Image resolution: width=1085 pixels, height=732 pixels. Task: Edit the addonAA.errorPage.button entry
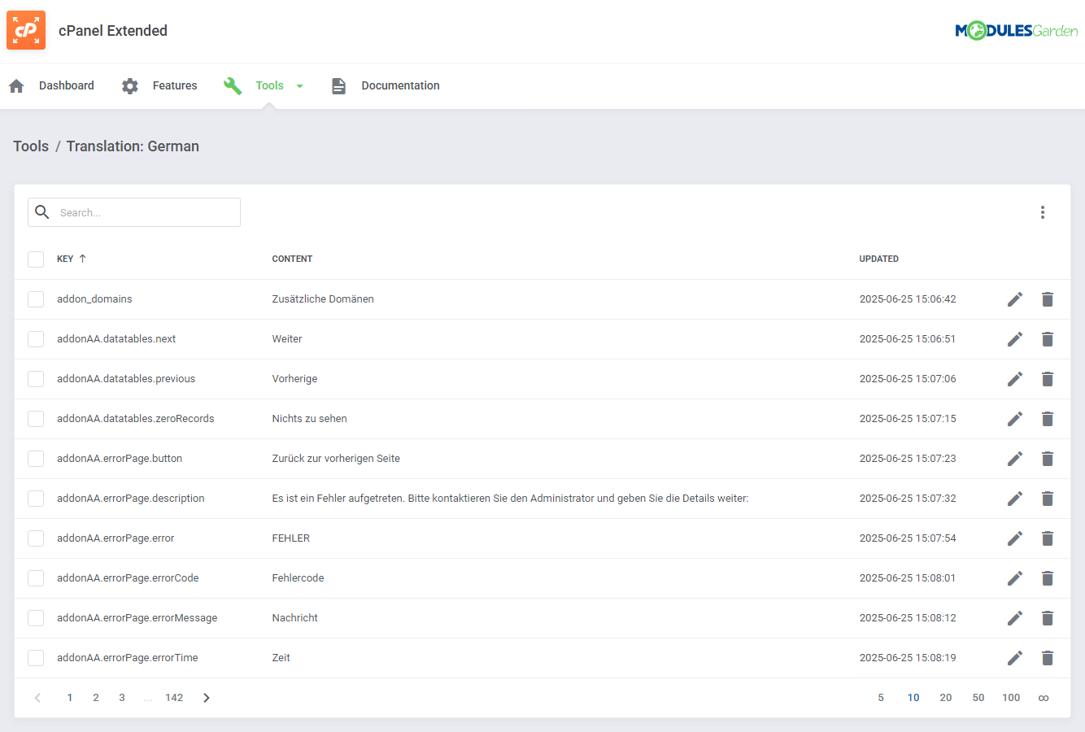[x=1015, y=459]
